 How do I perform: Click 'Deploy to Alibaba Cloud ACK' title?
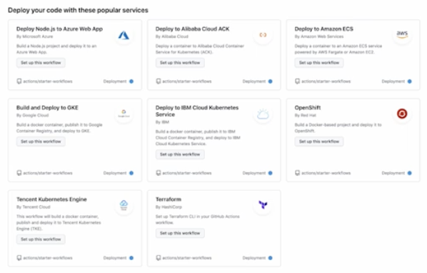coord(193,29)
